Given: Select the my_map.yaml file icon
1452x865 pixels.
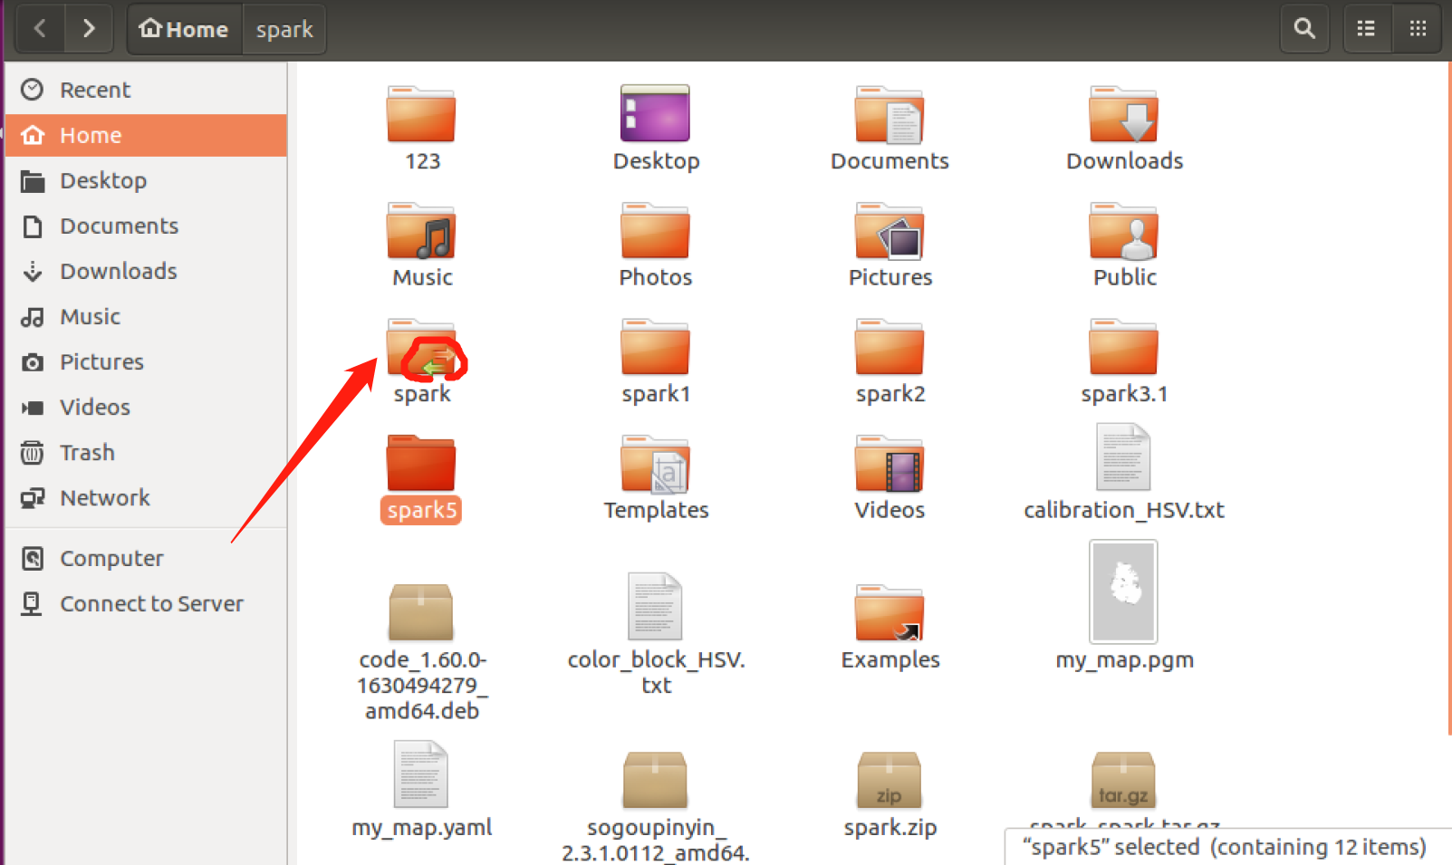Looking at the screenshot, I should tap(421, 774).
